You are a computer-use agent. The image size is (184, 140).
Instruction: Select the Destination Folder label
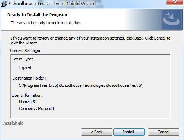coord(29,78)
